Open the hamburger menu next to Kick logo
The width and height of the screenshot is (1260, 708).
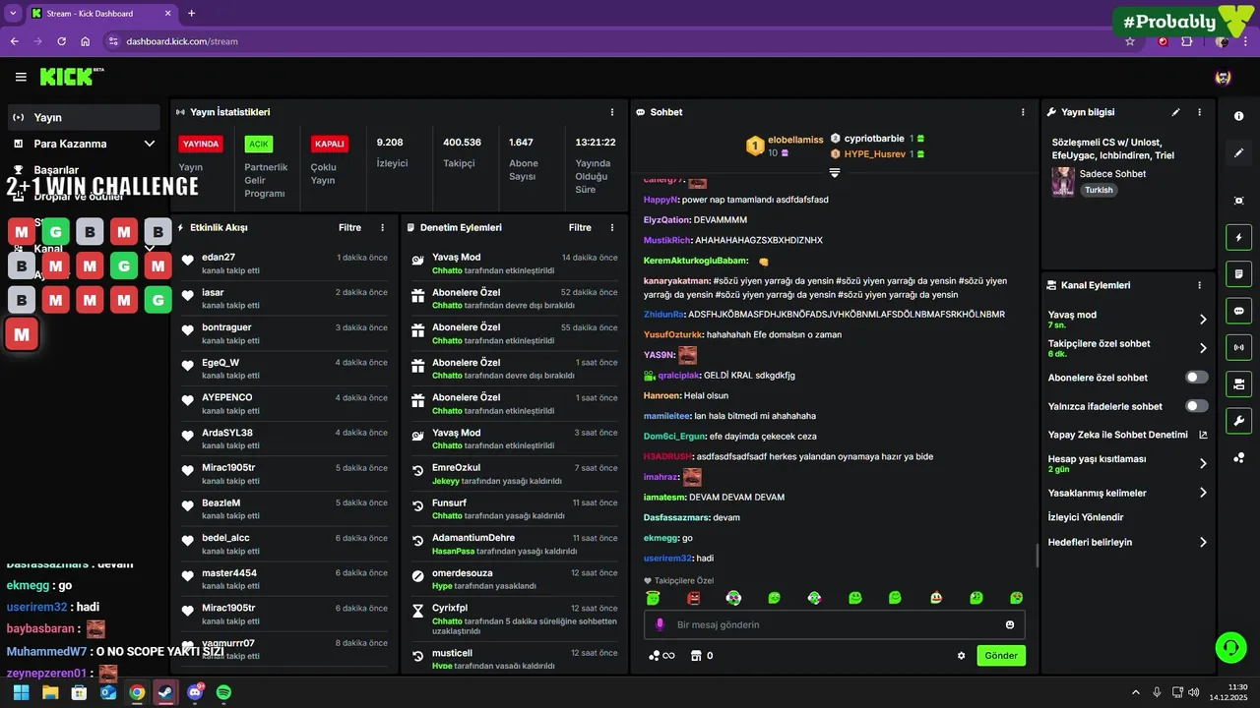tap(21, 77)
